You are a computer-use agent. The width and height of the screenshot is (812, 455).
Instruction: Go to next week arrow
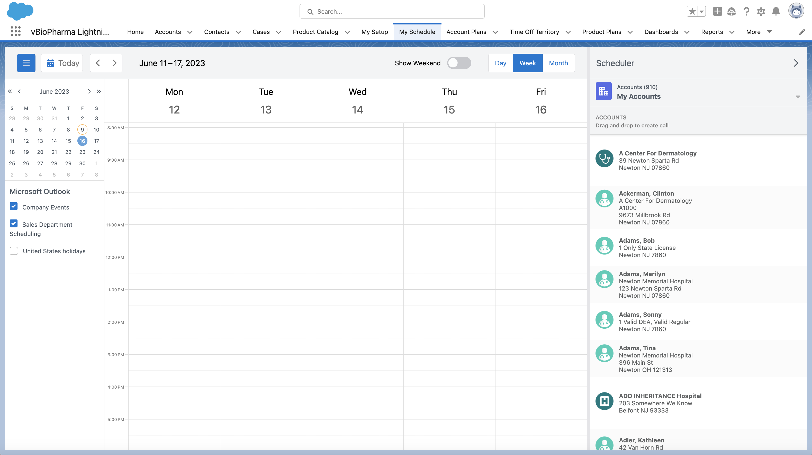point(114,63)
